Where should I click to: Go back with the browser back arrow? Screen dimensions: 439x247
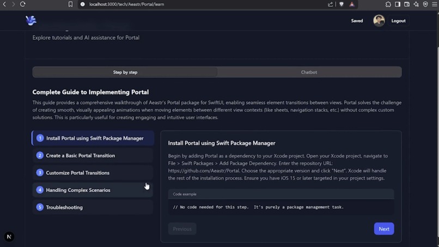pos(4,4)
